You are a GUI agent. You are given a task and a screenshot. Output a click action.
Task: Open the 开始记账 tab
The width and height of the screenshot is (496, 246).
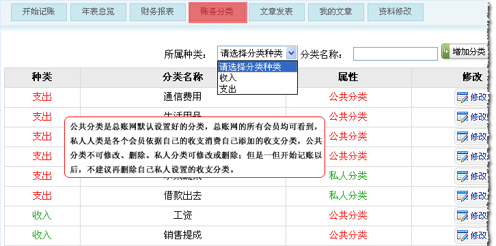tap(39, 12)
